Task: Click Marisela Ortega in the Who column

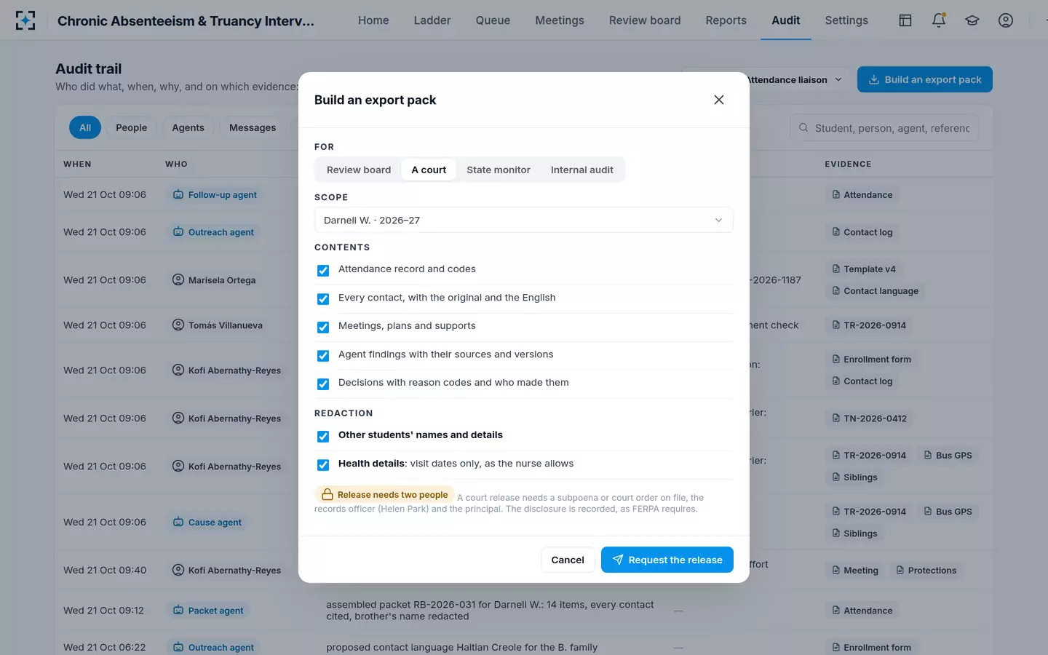Action: pyautogui.click(x=214, y=280)
